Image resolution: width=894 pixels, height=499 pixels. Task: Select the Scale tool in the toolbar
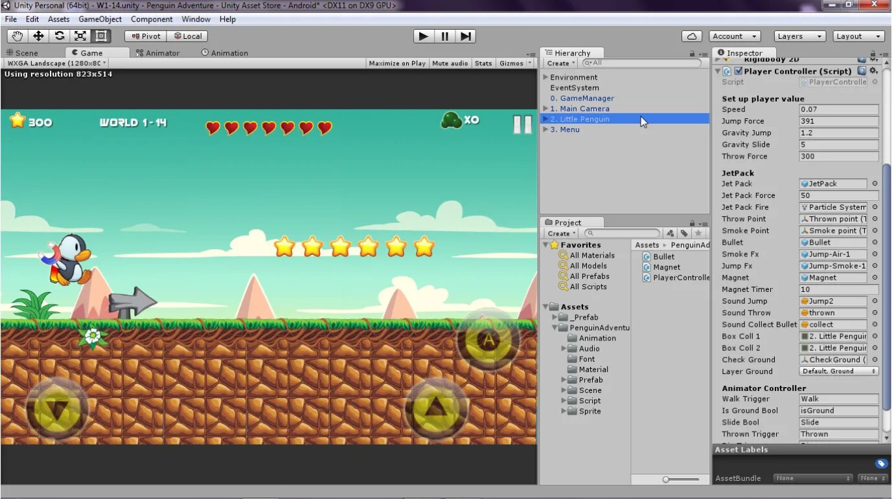click(80, 36)
